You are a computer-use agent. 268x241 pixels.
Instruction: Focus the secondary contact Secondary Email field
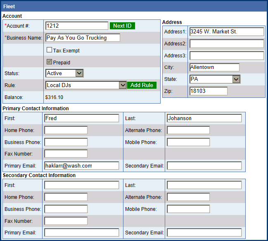tap(204, 232)
